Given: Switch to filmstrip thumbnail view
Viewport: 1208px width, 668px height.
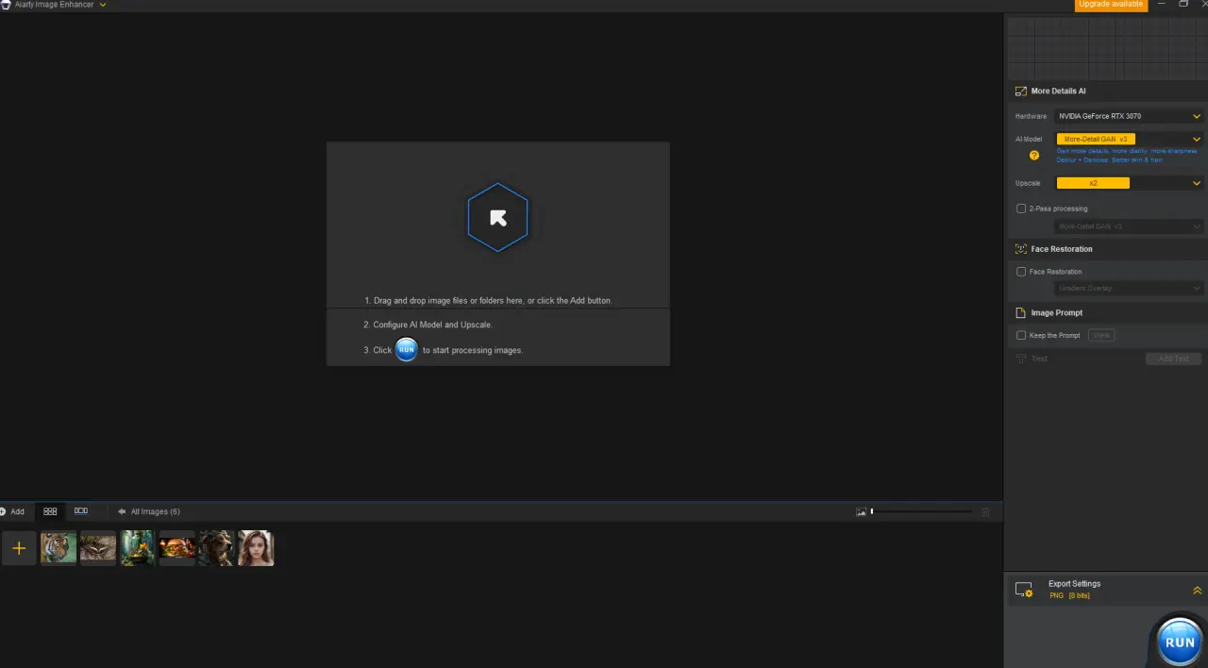Looking at the screenshot, I should 81,511.
